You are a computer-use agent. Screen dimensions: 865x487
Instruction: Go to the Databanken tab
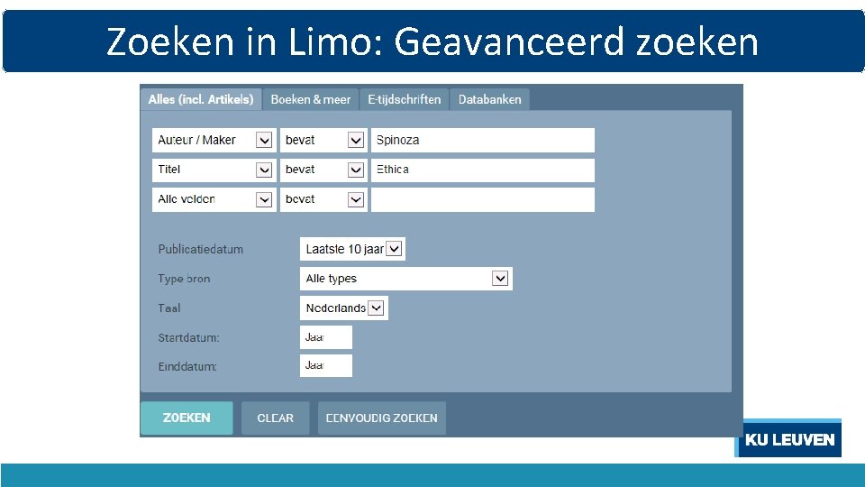coord(489,99)
